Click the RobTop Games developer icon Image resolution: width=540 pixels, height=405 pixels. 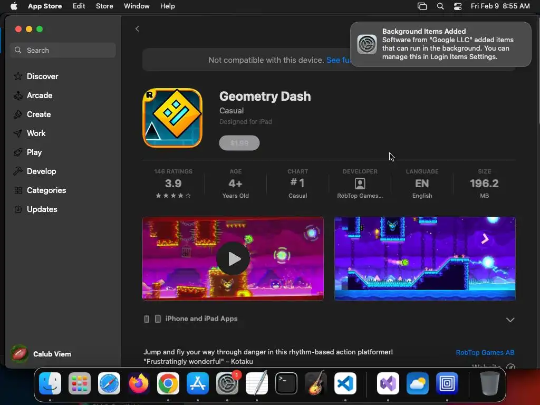click(360, 184)
